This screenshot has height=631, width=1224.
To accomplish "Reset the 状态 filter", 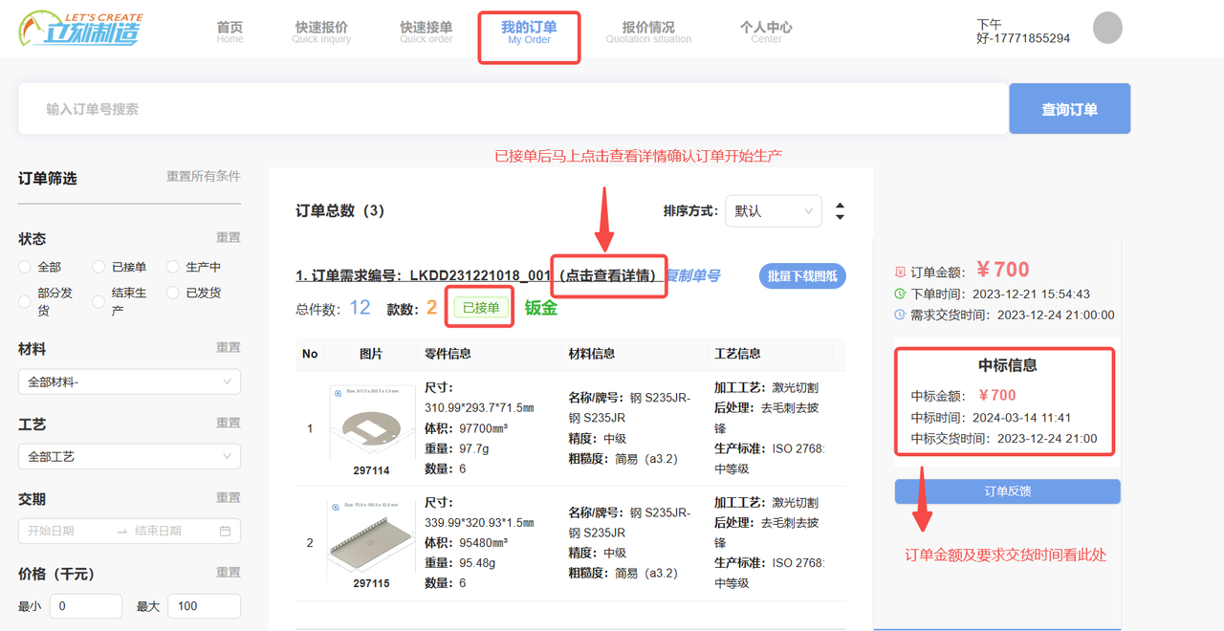I will point(229,237).
